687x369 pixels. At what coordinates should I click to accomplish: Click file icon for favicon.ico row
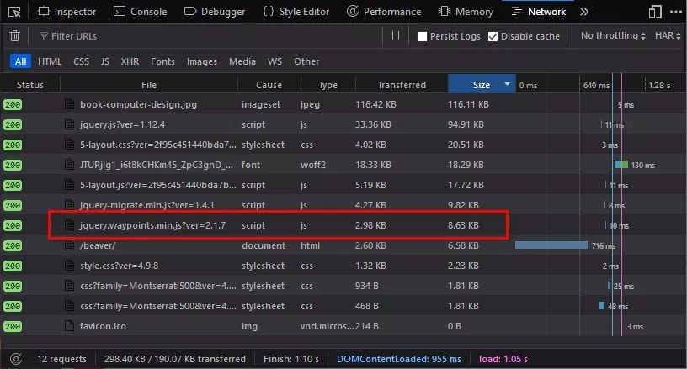pos(71,325)
